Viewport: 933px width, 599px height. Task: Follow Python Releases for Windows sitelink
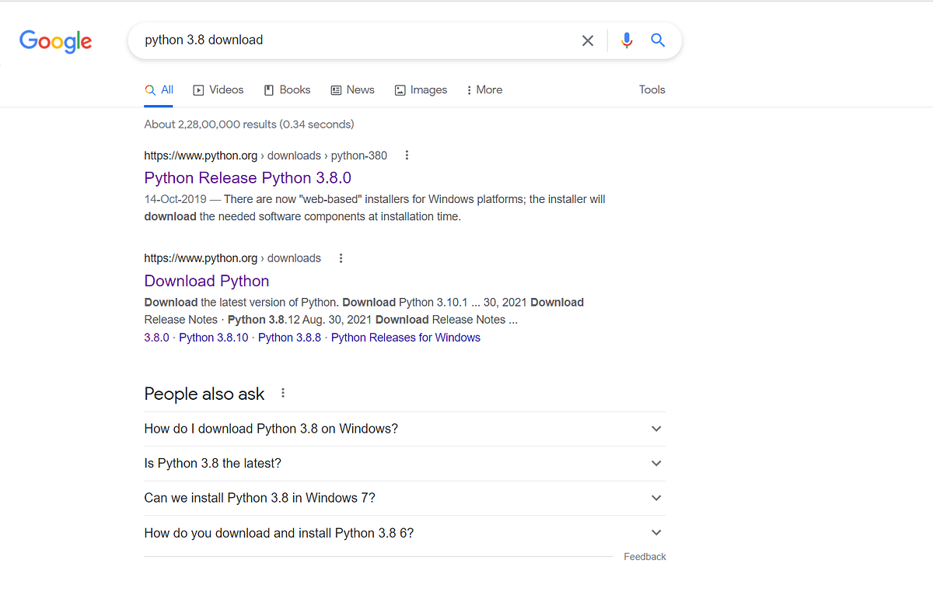(406, 338)
